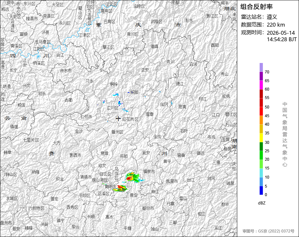The width and height of the screenshot is (299, 237).
Task: Click the 220 km data range value
Action: pos(276,25)
